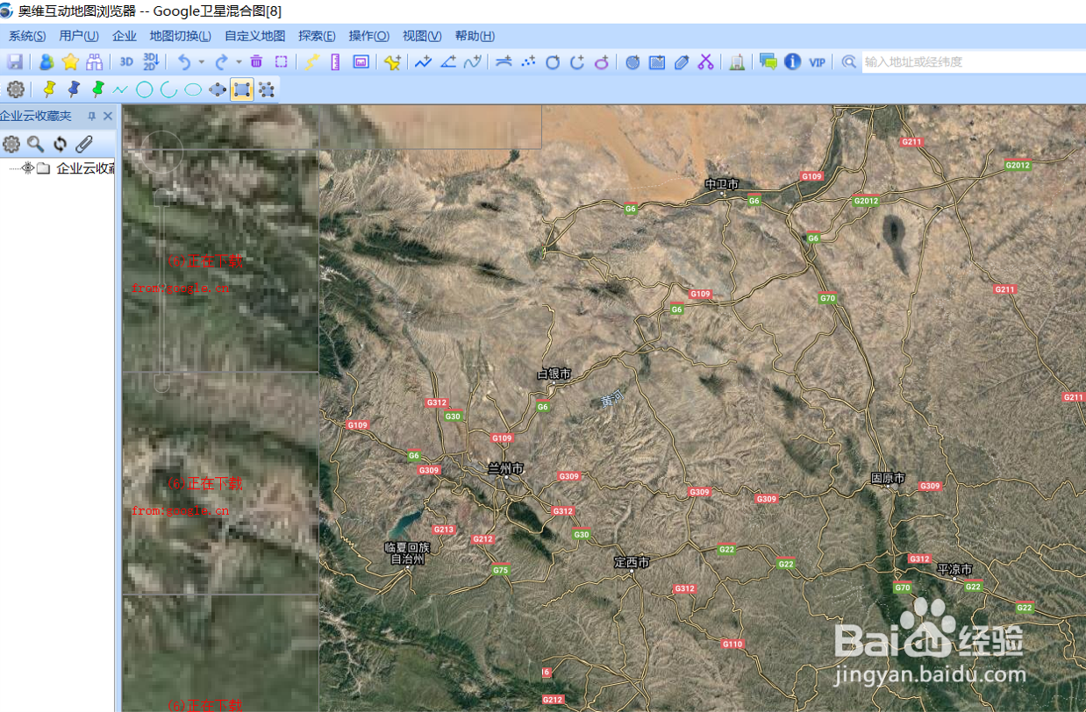Click the 定西市 label on the map
1086x712 pixels.
(632, 562)
